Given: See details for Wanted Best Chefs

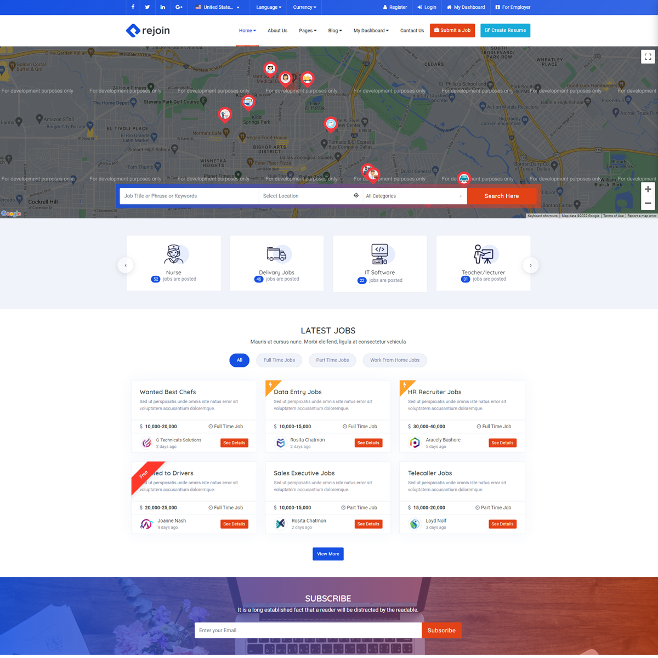Looking at the screenshot, I should (x=234, y=443).
